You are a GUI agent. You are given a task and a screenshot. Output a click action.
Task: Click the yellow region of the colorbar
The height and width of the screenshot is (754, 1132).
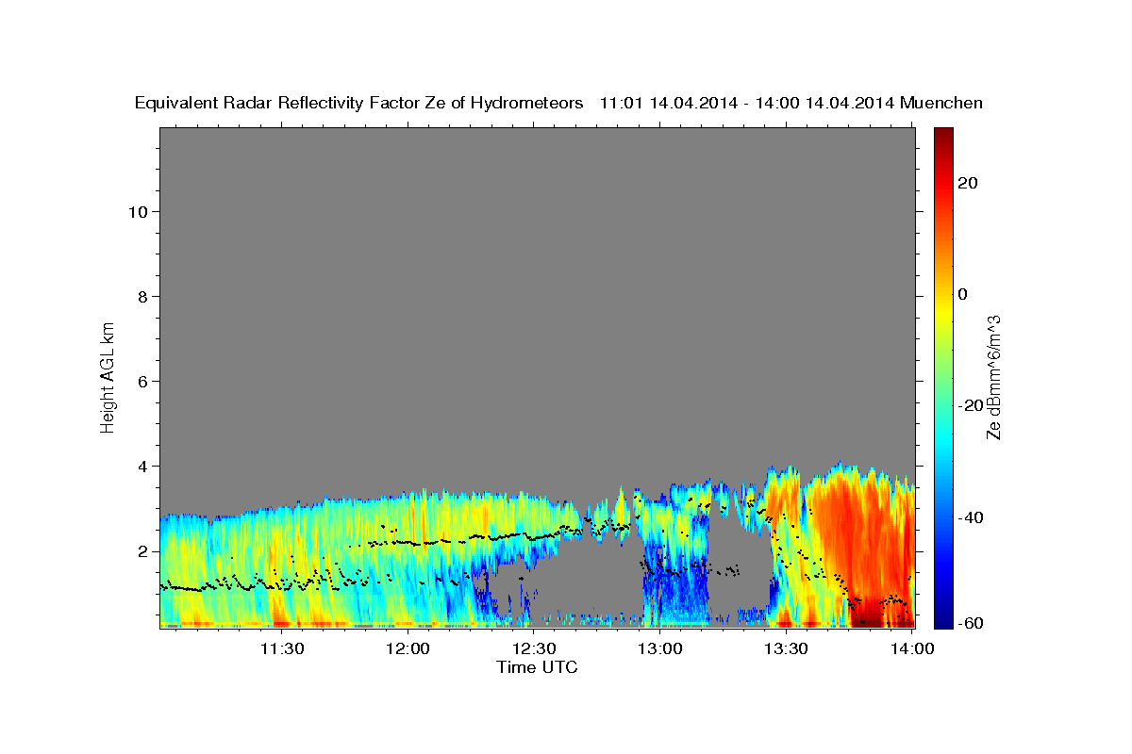[x=944, y=311]
